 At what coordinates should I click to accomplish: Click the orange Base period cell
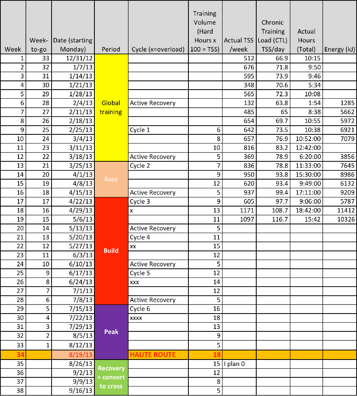click(x=111, y=179)
